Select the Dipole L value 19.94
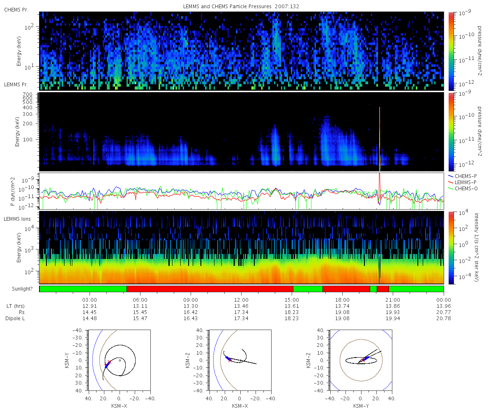 [x=393, y=319]
